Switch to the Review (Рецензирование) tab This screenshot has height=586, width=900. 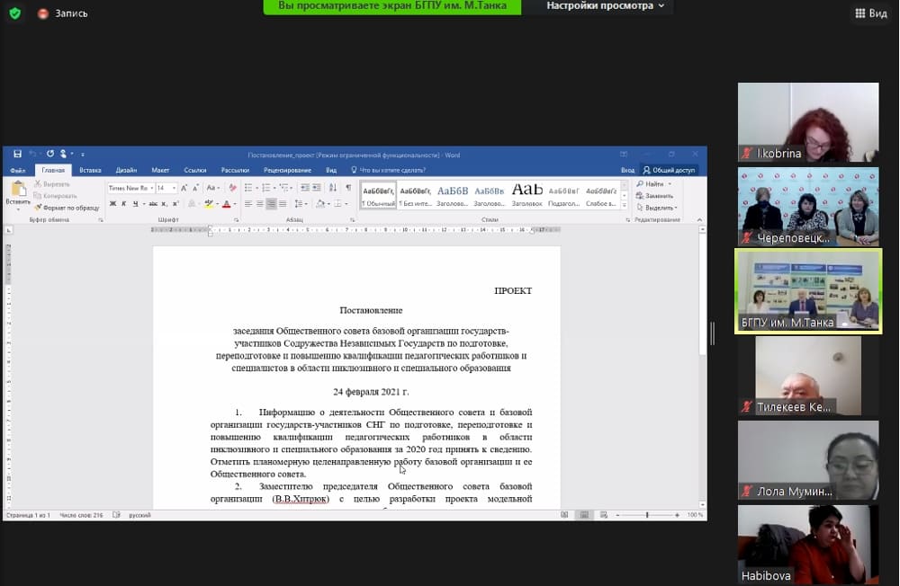click(287, 170)
